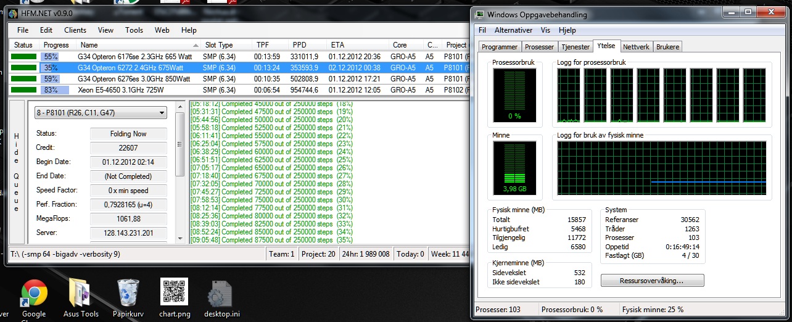Select row G34 Opteron 6272 2.4GHz 675Watt
Screen dimensions: 792x322
pos(239,67)
